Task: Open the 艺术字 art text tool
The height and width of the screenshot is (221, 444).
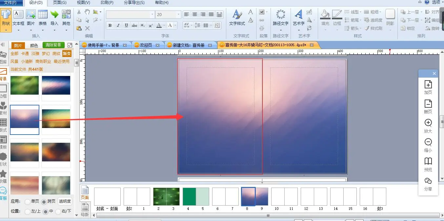Action: click(x=298, y=18)
